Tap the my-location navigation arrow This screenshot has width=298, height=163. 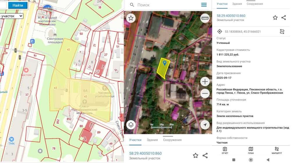pos(205,125)
